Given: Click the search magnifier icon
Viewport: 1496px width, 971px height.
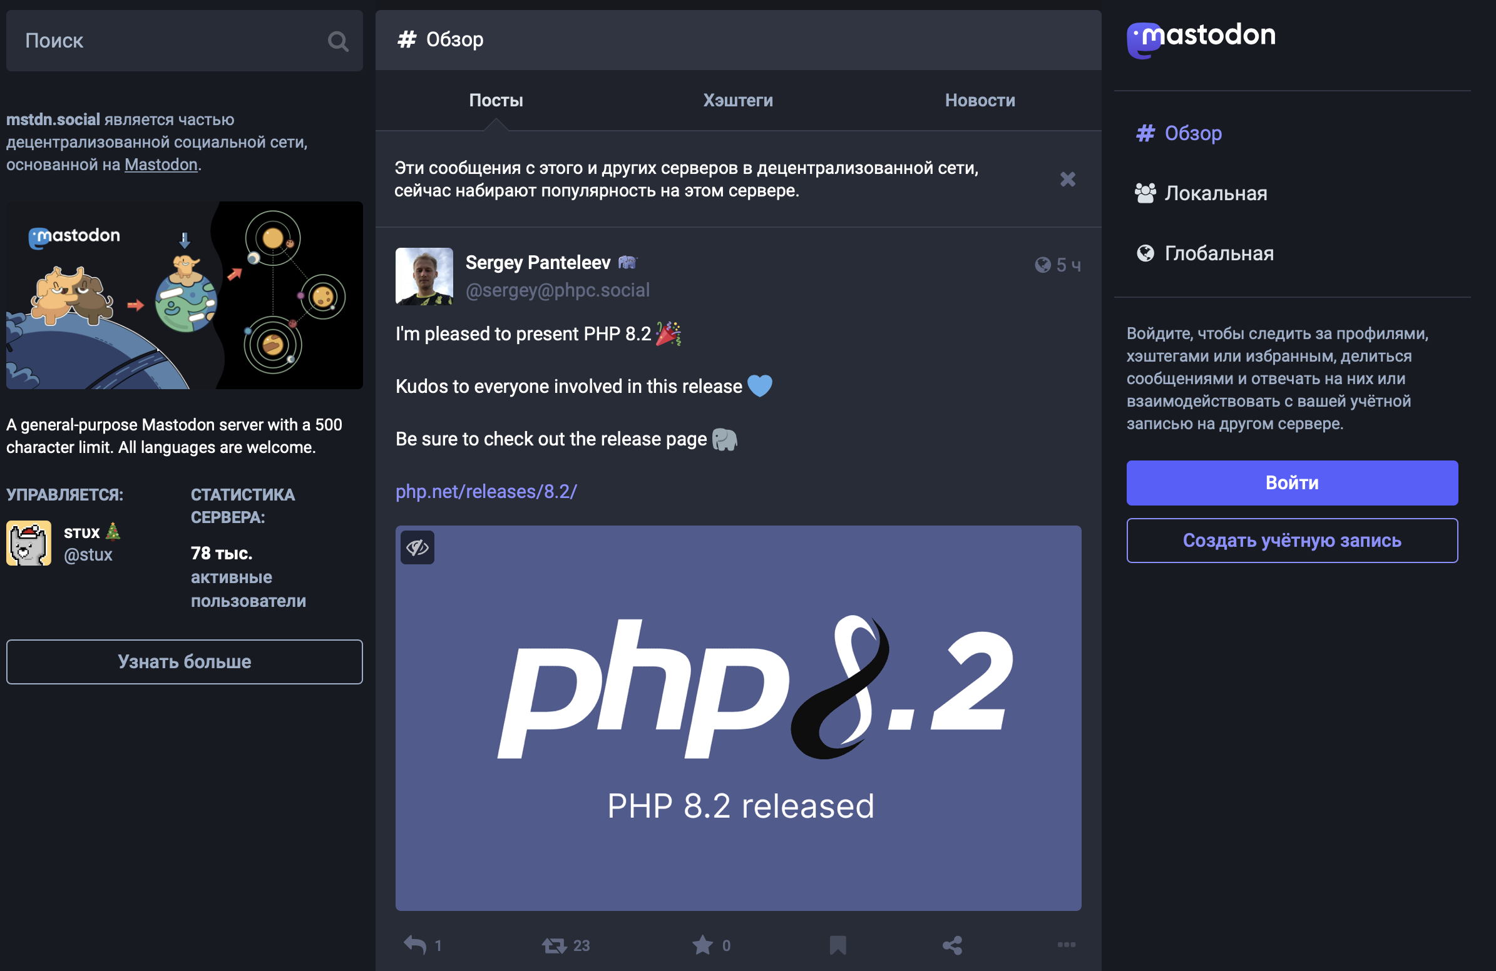Looking at the screenshot, I should click(337, 41).
